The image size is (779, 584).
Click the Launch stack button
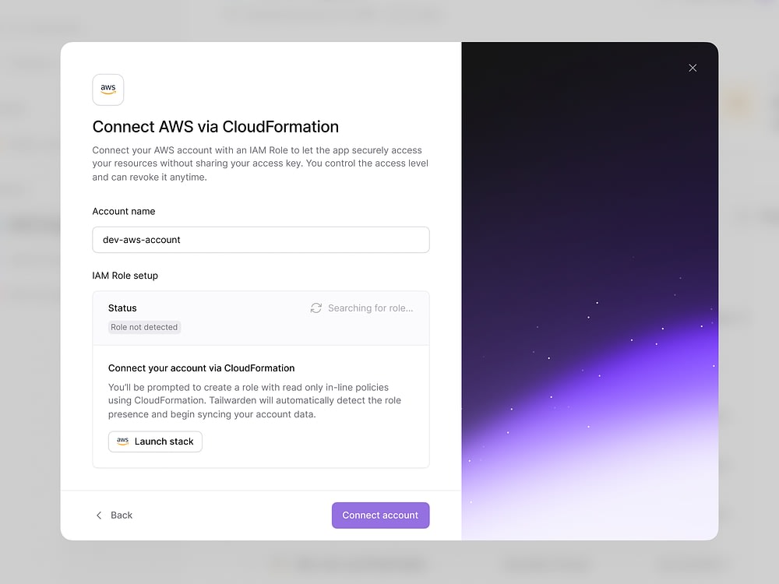tap(155, 442)
